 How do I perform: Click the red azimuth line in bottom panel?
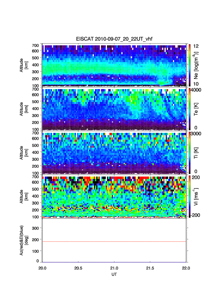115,241
